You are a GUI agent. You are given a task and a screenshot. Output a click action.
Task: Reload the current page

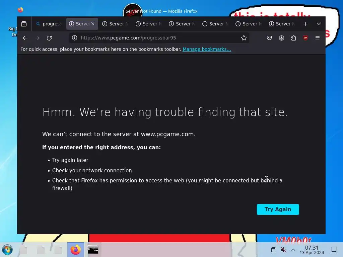49,38
